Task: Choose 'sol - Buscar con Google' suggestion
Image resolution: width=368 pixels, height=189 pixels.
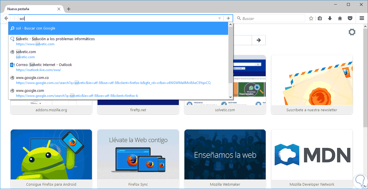Action: coord(119,28)
